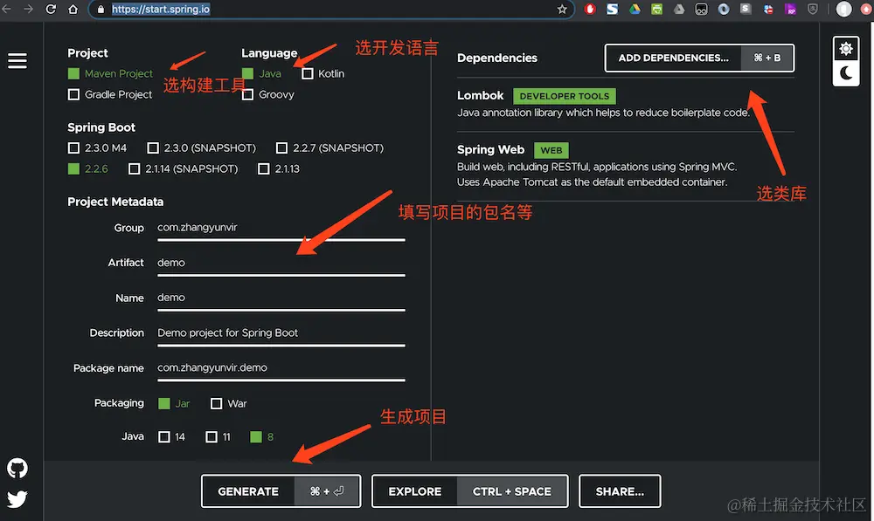Choose Java as the language
Image resolution: width=874 pixels, height=521 pixels.
click(x=262, y=73)
